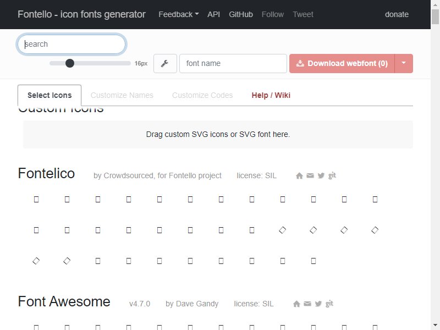Open the Customize Names tab
This screenshot has height=330, width=440.
pyautogui.click(x=122, y=95)
